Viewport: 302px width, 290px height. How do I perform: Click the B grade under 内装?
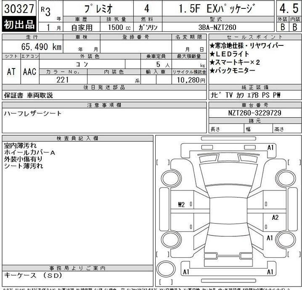tap(295, 27)
